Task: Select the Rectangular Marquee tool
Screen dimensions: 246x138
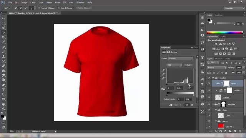Action: coord(3,23)
